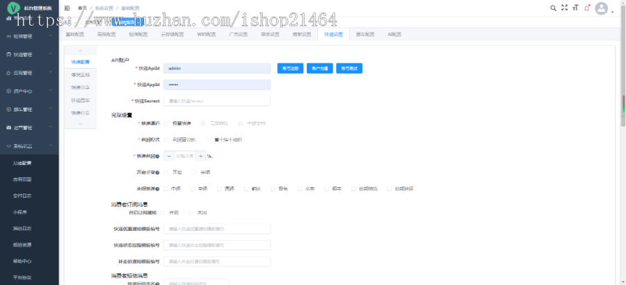Screen dimensions: 626x285
Task: Open dropdown arrow beside user avatar
Action: pyautogui.click(x=612, y=12)
